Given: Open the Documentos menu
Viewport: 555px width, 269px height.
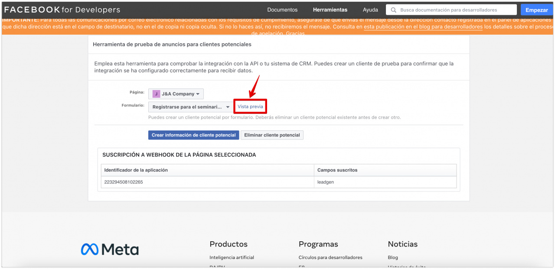Looking at the screenshot, I should point(282,10).
